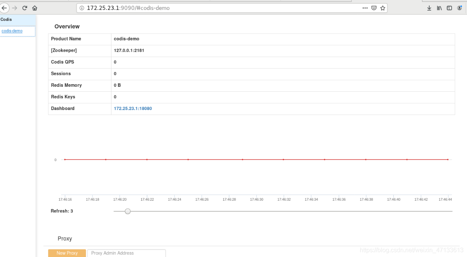
Task: Open the Firefox downloads panel
Action: point(429,8)
